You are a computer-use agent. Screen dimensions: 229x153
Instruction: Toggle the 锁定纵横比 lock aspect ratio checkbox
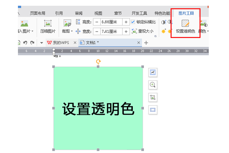coord(133,22)
